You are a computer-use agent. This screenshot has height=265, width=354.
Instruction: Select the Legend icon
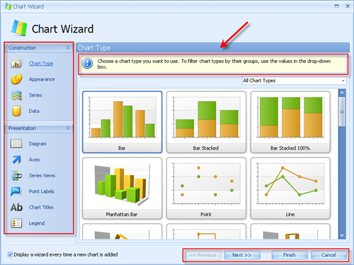pyautogui.click(x=16, y=223)
